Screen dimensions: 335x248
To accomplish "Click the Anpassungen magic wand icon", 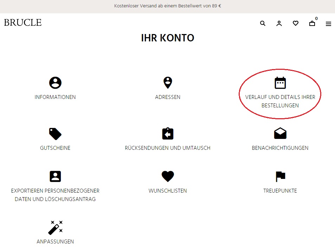I will coord(55,227).
